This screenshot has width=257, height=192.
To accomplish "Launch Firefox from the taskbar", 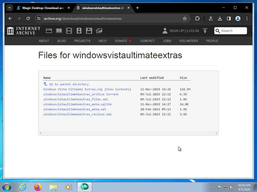I will point(38,187).
